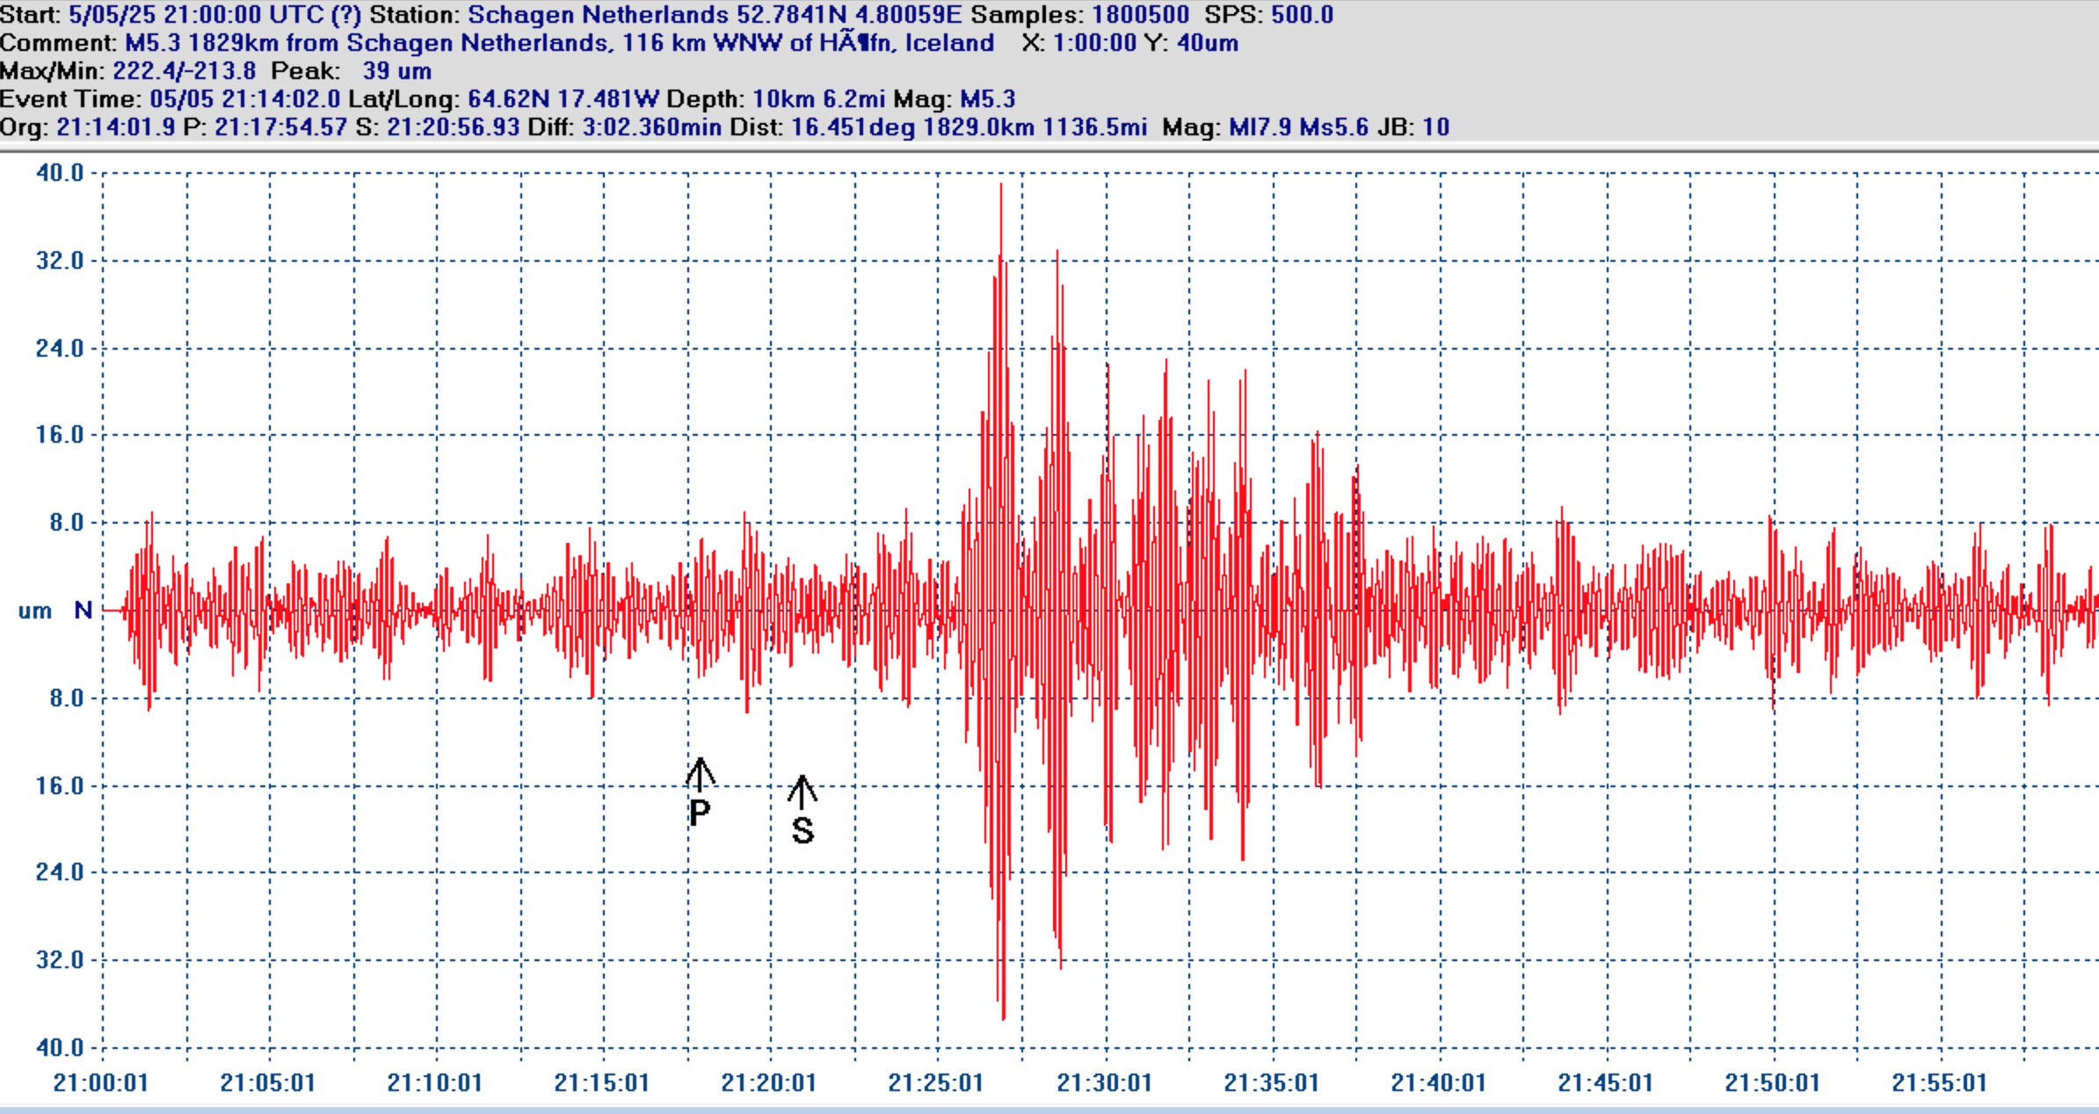Click the Peak value 39 um
This screenshot has width=2099, height=1114.
point(396,71)
